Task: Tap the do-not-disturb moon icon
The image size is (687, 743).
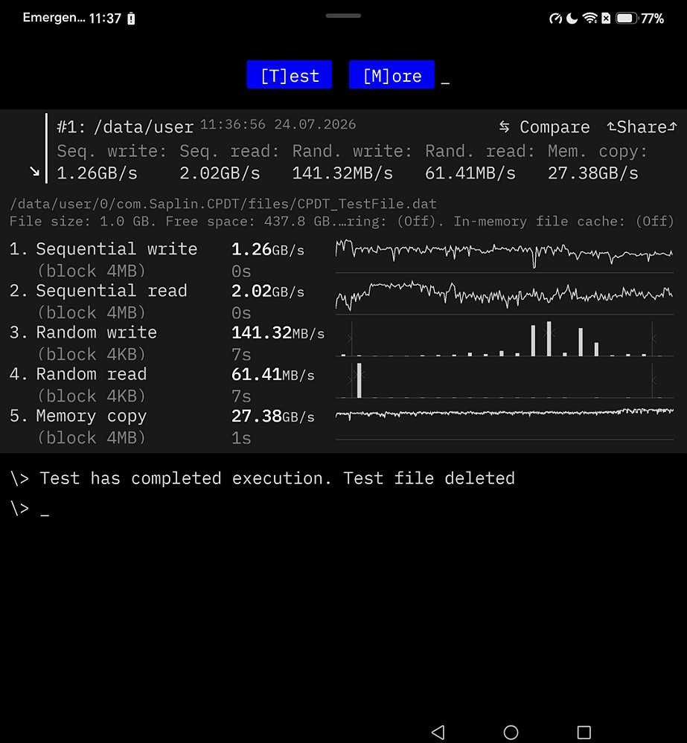Action: point(572,19)
